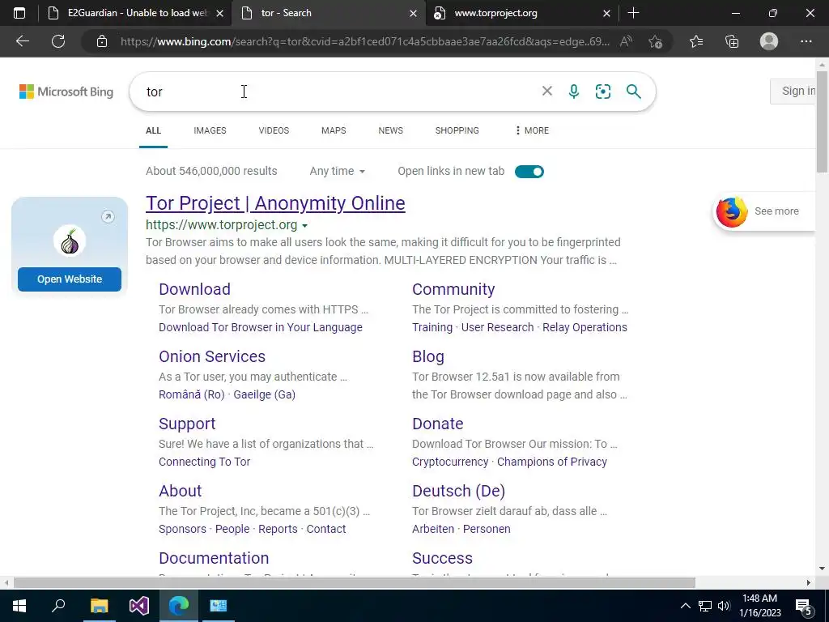Open the MORE search categories menu
The height and width of the screenshot is (622, 829).
[x=532, y=130]
